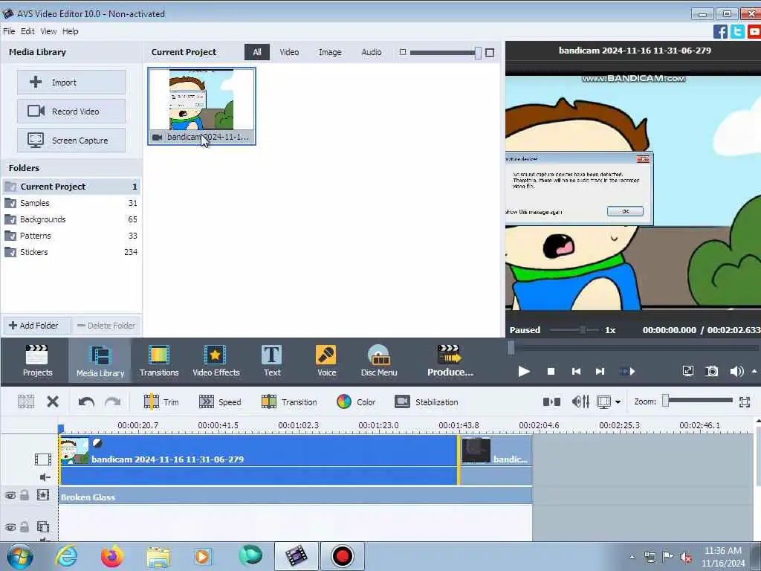Open the Color correction tool
Viewport: 761px width, 571px height.
[356, 402]
